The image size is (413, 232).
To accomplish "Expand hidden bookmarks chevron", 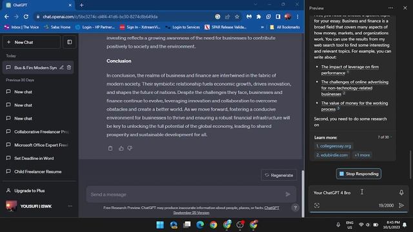I will click(262, 27).
